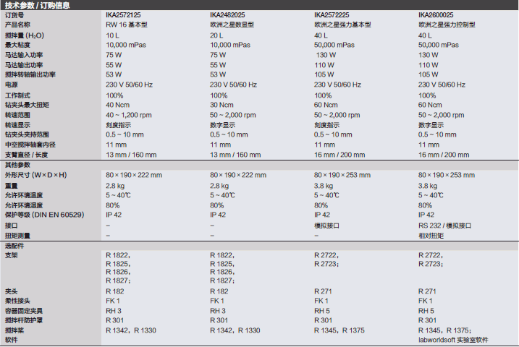
Task: Click the 容器固定夹具 row label
Action: click(x=23, y=311)
